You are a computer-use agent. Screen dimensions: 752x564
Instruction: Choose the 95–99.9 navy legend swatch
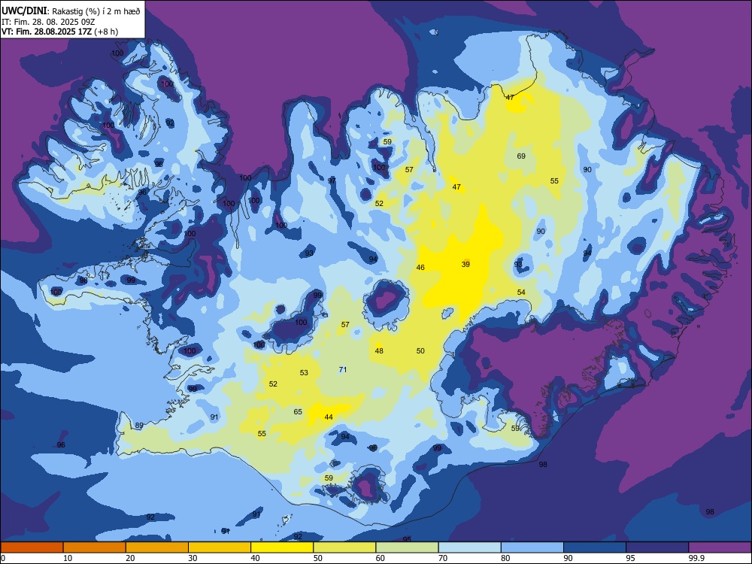point(657,547)
